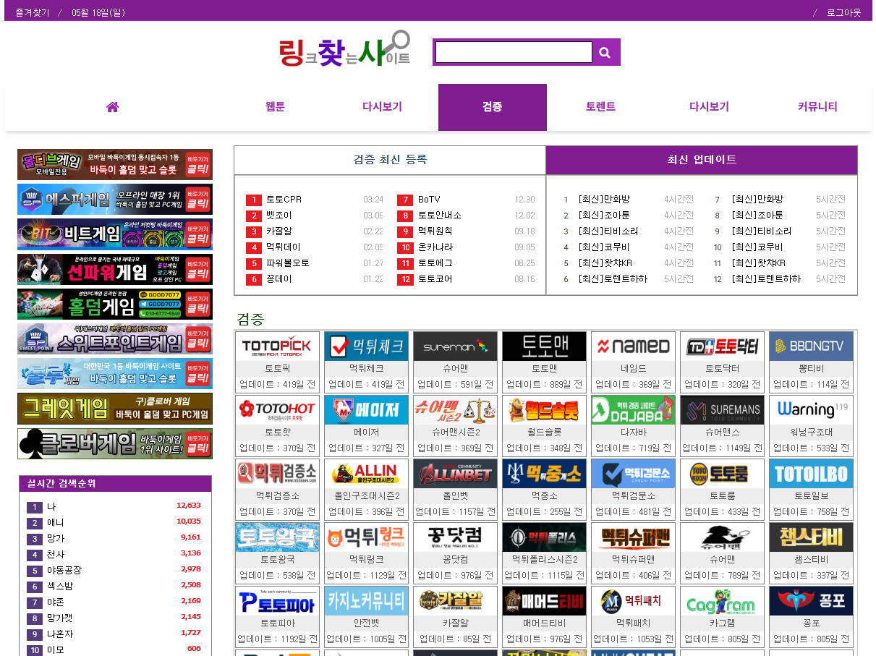
Task: Switch to the 최신 업데이트 tab
Action: [702, 160]
